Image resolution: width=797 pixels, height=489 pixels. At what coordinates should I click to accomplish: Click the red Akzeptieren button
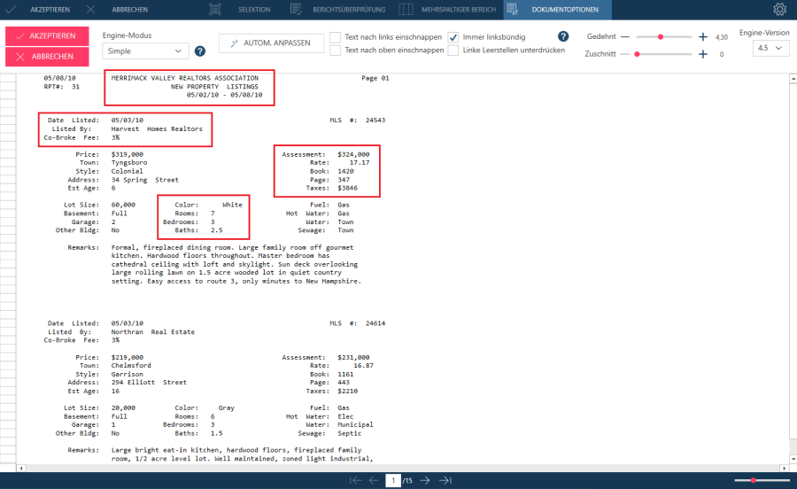47,36
